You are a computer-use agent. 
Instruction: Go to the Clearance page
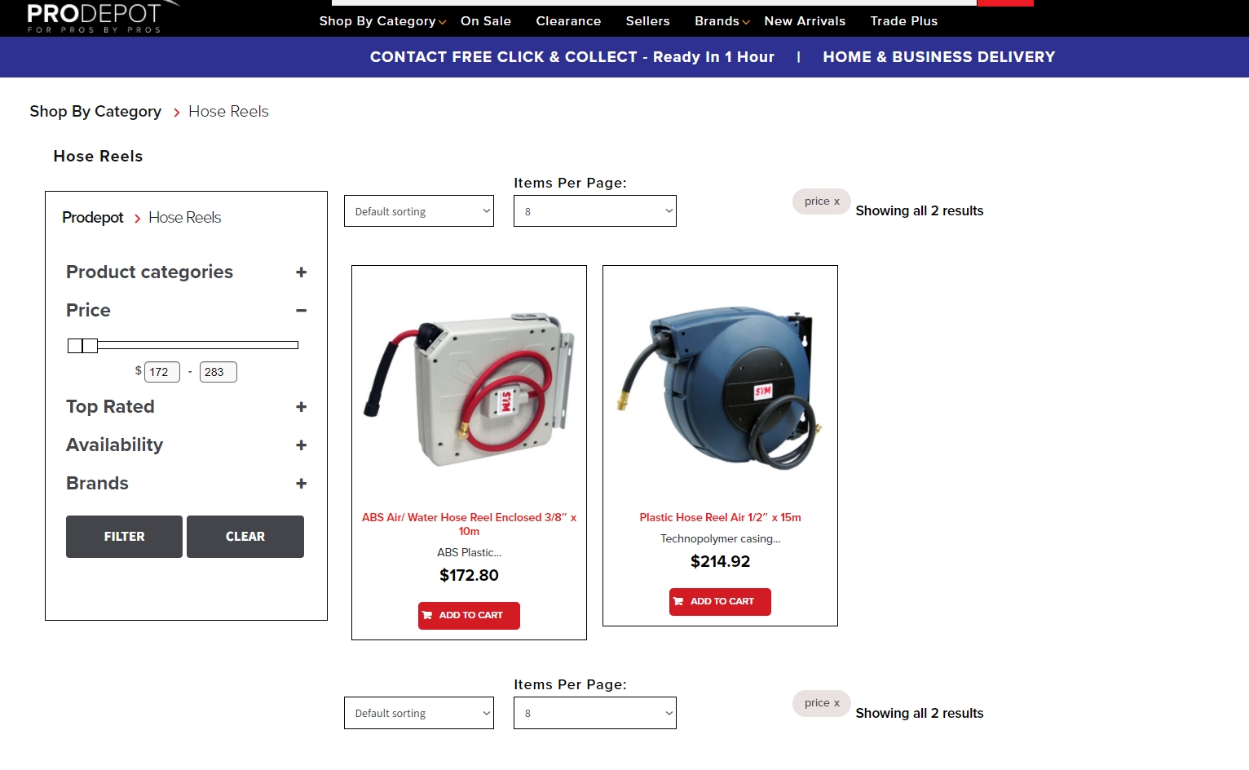[568, 21]
